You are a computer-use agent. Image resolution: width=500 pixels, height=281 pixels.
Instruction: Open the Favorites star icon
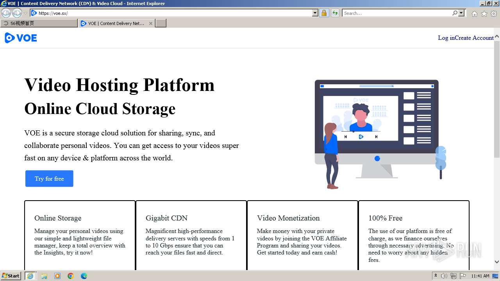(484, 14)
